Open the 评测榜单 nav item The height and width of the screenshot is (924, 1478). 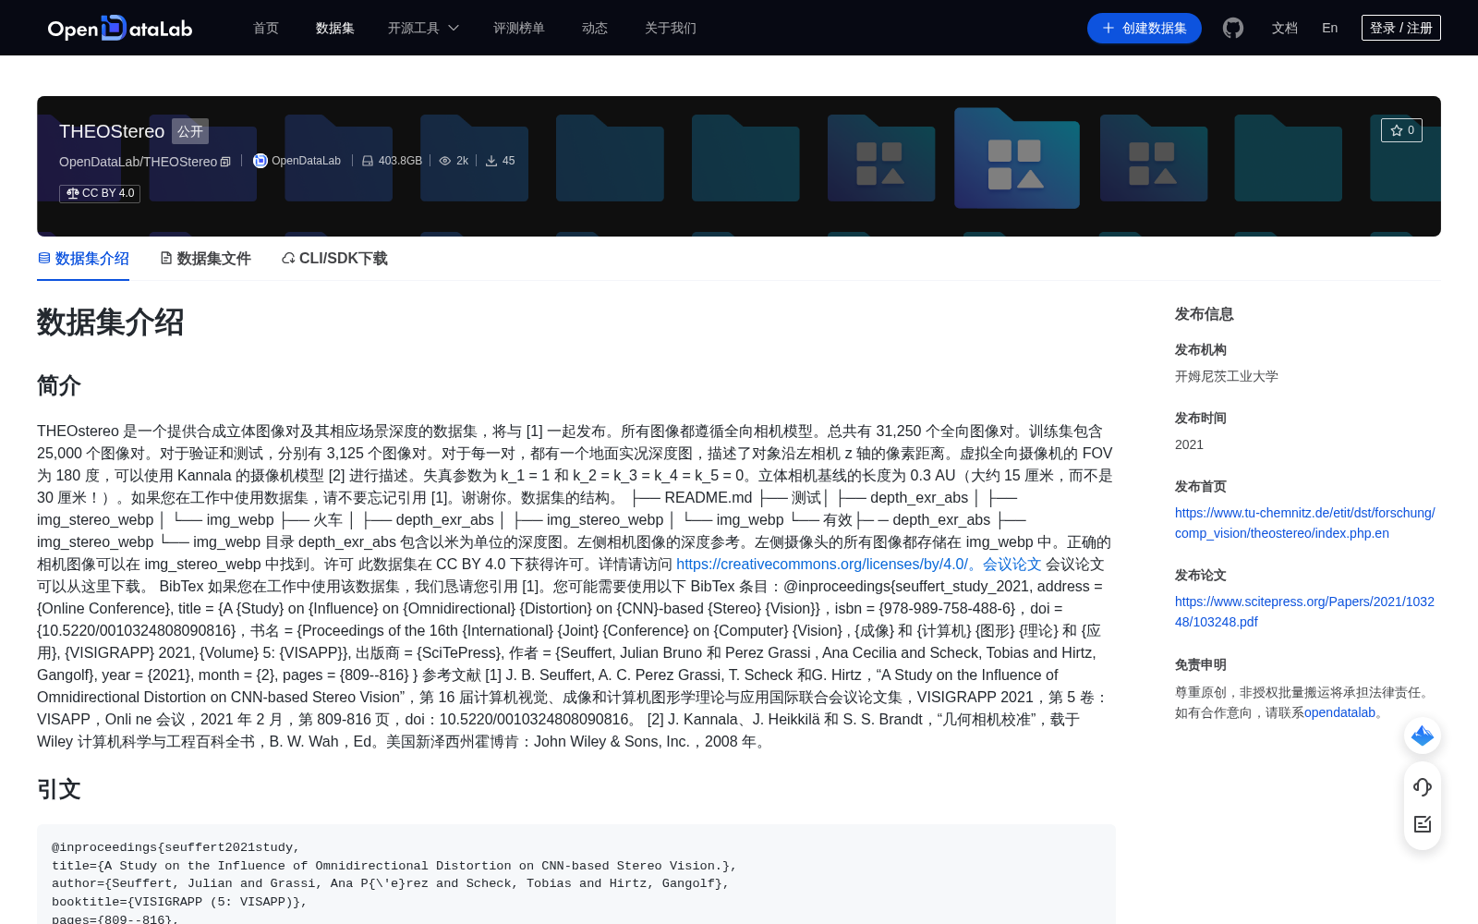[519, 28]
